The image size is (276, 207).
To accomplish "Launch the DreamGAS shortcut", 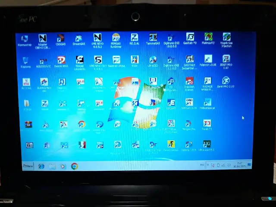I will pos(78,40).
